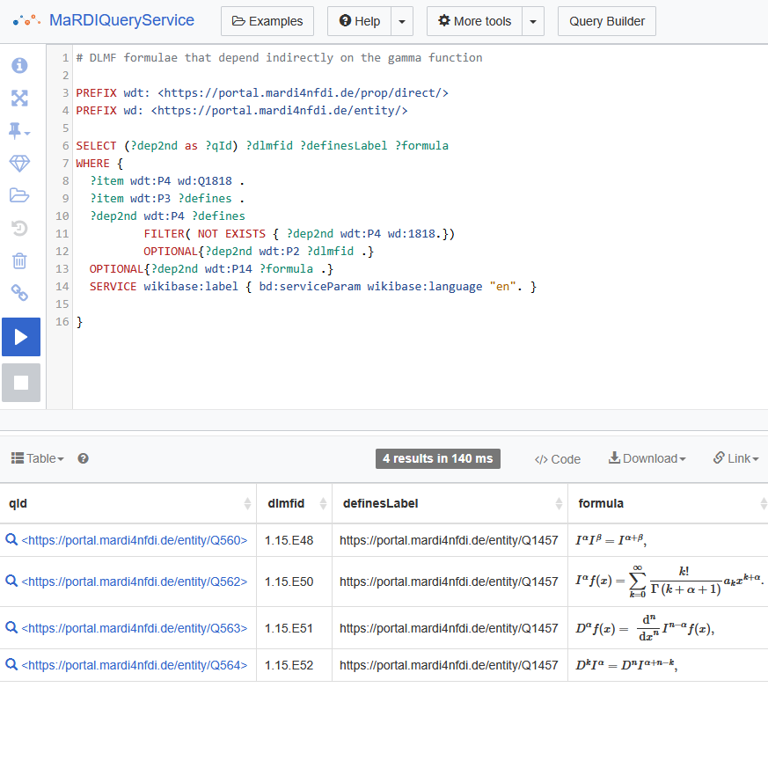The image size is (768, 768).
Task: Open the Download results menu
Action: 647,458
